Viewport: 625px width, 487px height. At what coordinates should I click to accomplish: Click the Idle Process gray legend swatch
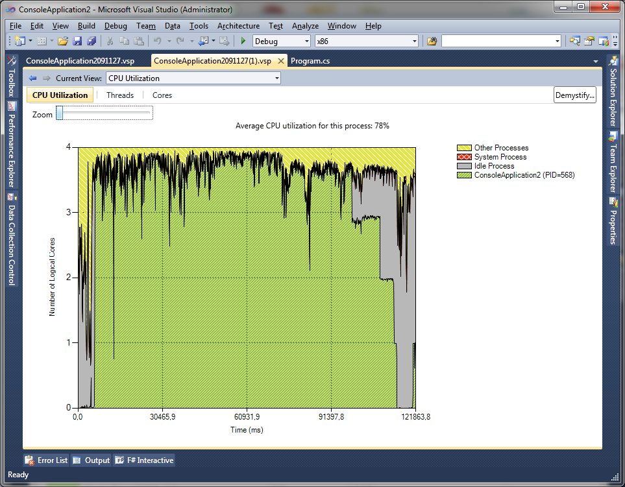pos(464,166)
